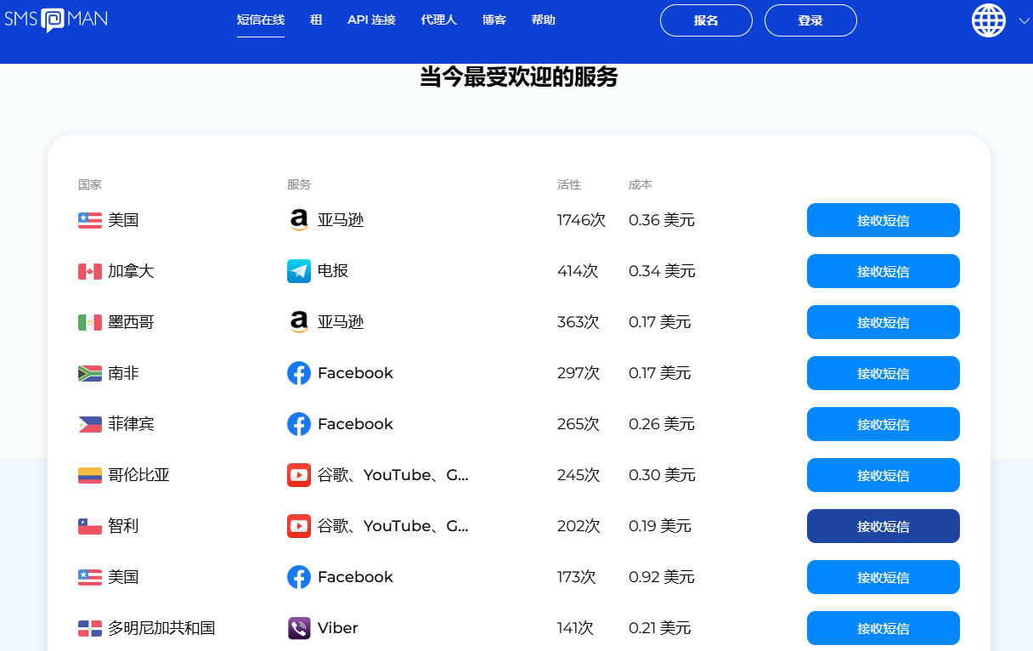The image size is (1033, 651).
Task: Open the 帮助 menu item
Action: click(544, 20)
